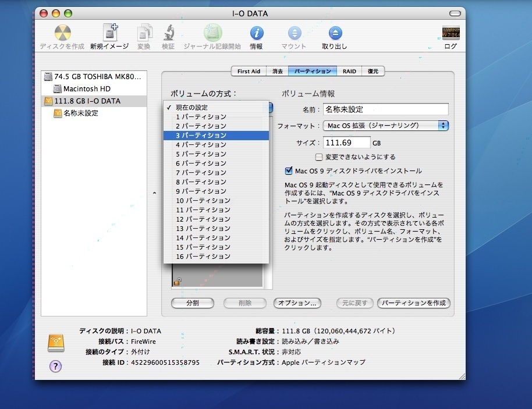Click the 分割 split button
The height and width of the screenshot is (409, 532).
click(x=193, y=303)
